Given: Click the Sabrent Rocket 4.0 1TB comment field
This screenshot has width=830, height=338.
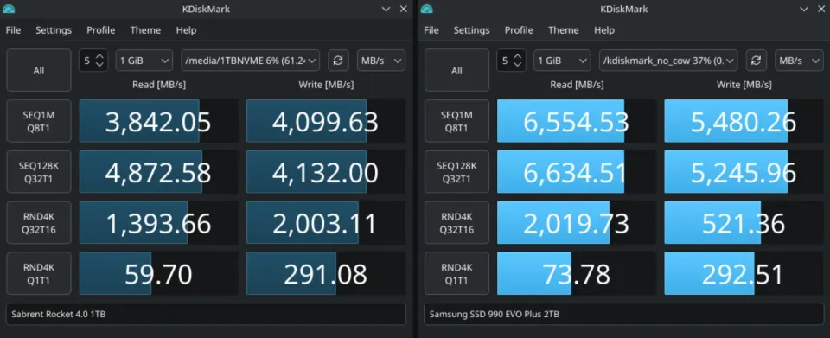Looking at the screenshot, I should 206,314.
